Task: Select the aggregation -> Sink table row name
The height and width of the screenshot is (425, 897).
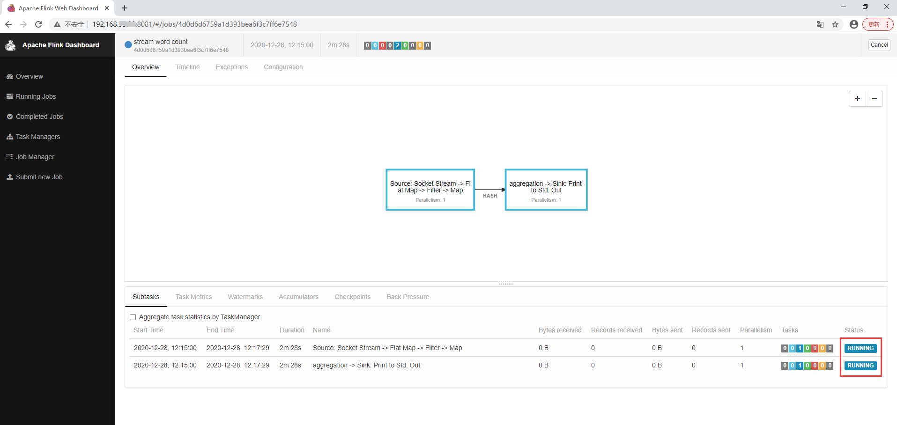Action: [x=366, y=365]
